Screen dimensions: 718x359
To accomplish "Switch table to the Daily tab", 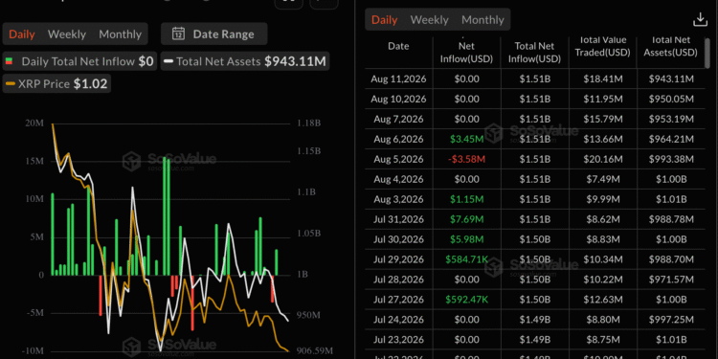I will point(384,20).
